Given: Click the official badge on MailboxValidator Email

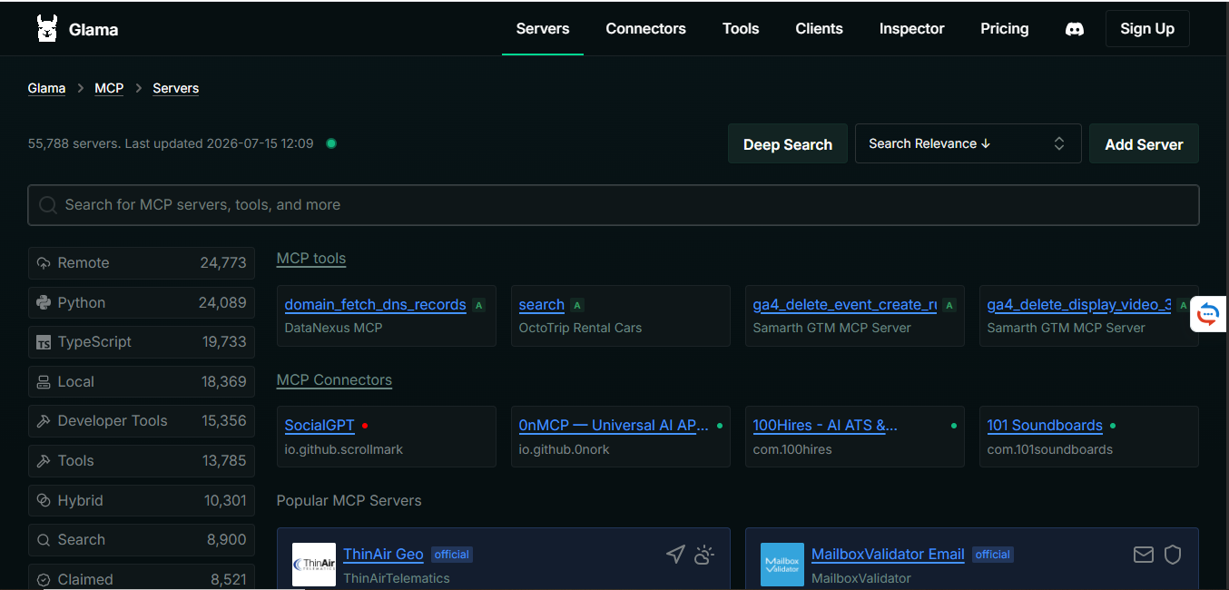Looking at the screenshot, I should pos(993,555).
